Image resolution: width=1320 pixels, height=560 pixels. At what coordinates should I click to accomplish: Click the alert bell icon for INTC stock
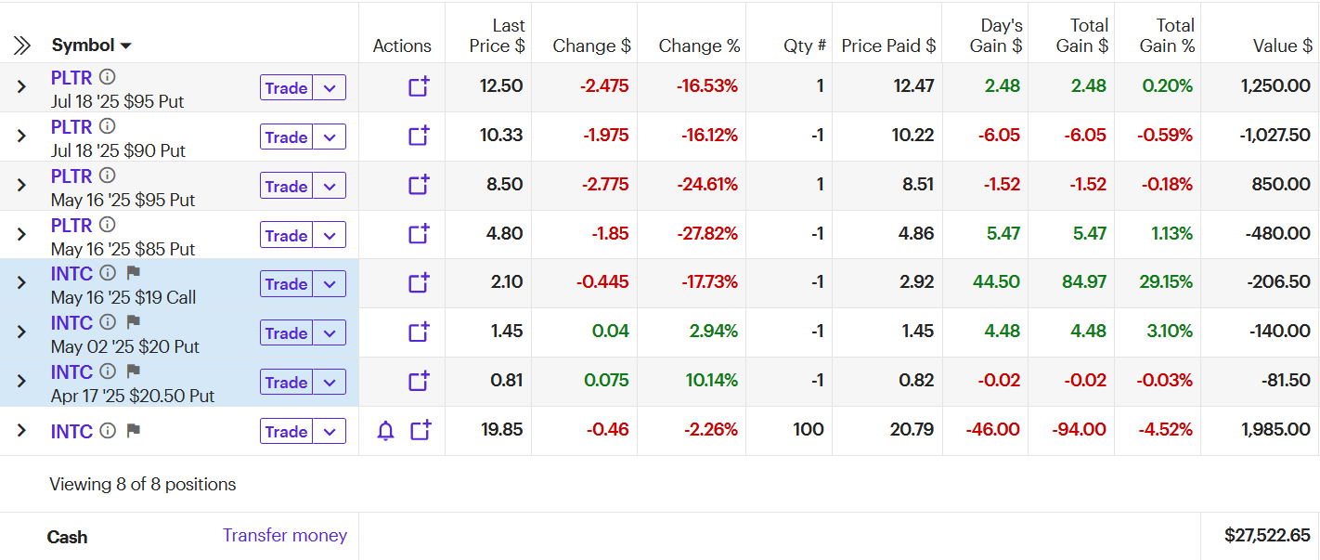386,431
